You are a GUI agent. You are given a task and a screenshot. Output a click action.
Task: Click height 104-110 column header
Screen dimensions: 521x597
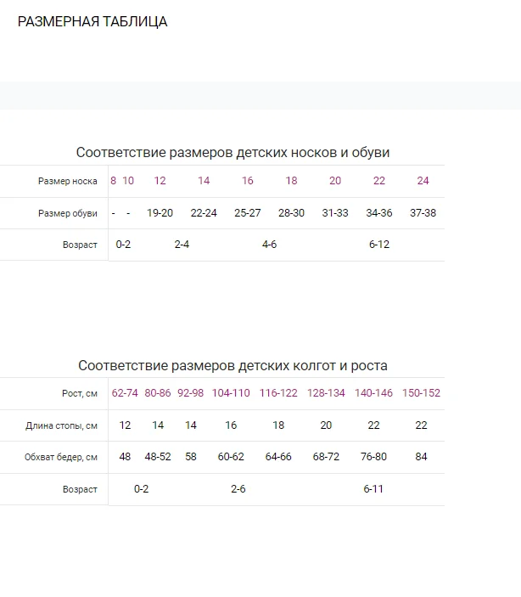coord(231,393)
